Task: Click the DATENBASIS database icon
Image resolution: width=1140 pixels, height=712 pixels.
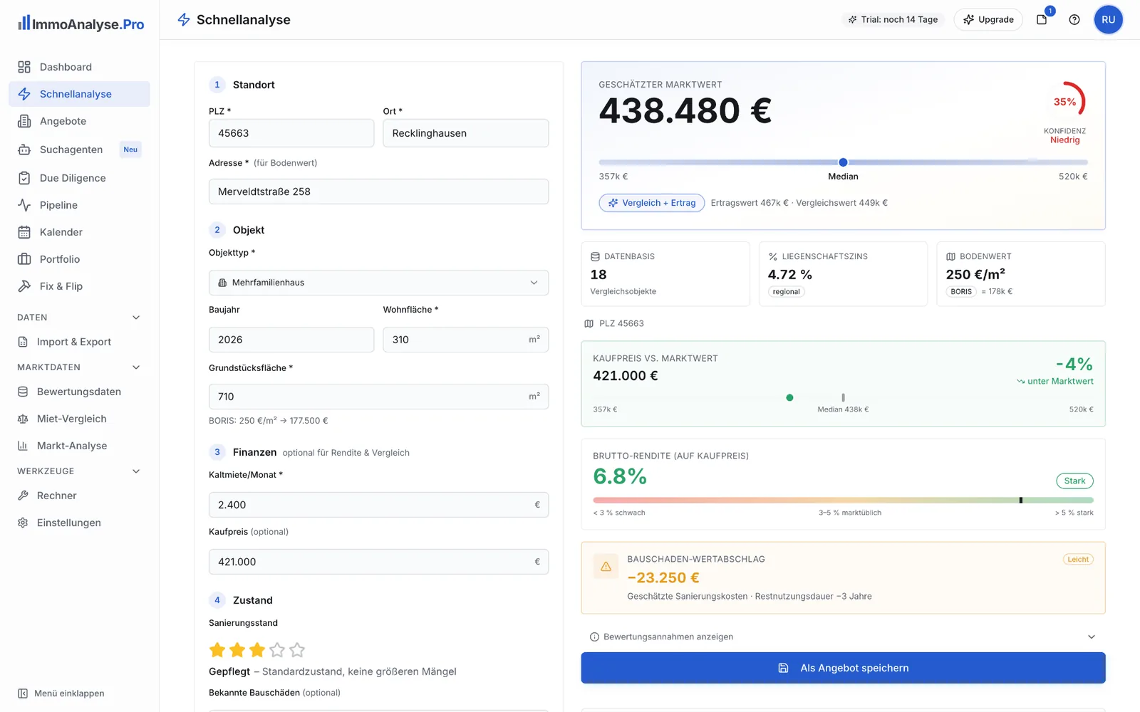Action: pyautogui.click(x=595, y=256)
